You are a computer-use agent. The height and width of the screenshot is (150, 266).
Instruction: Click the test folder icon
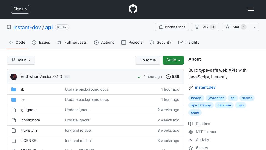click(x=14, y=100)
